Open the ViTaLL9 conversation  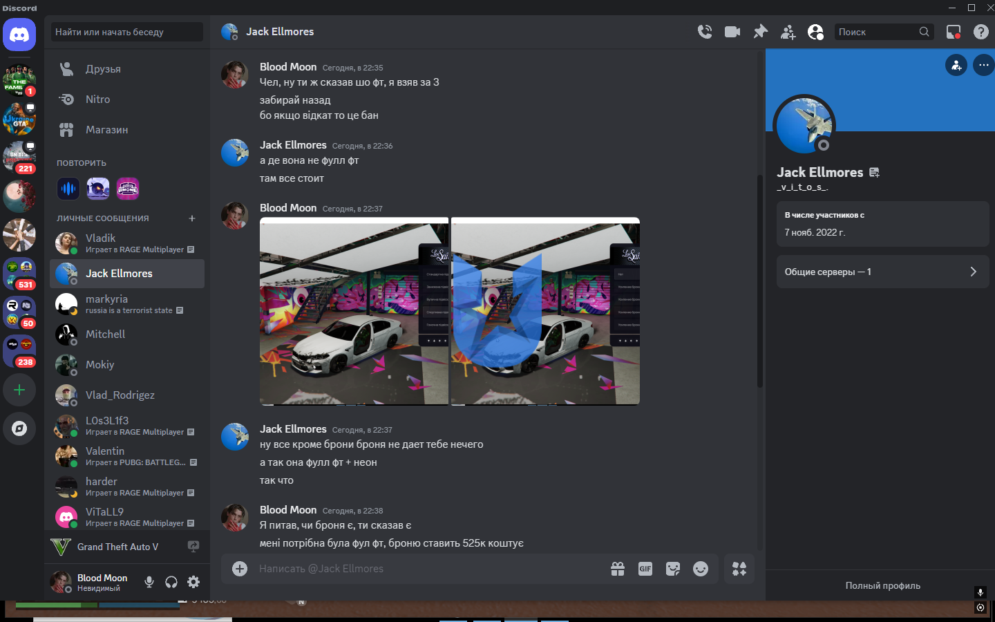coord(127,517)
